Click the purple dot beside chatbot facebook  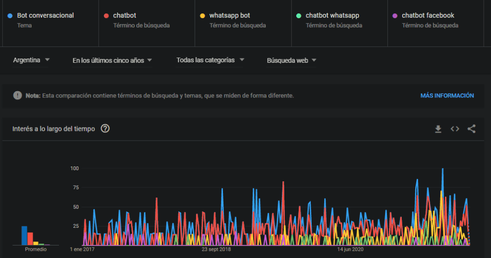point(395,16)
